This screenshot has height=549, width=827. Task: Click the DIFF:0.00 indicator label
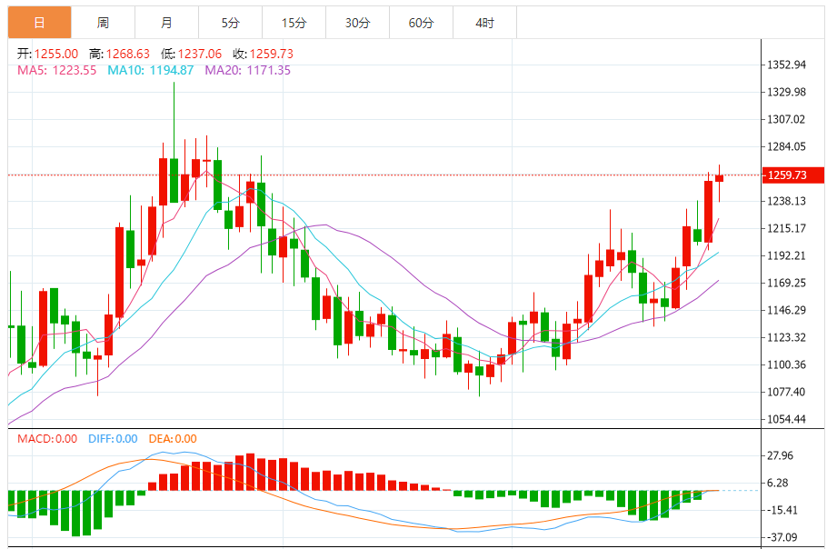click(113, 439)
